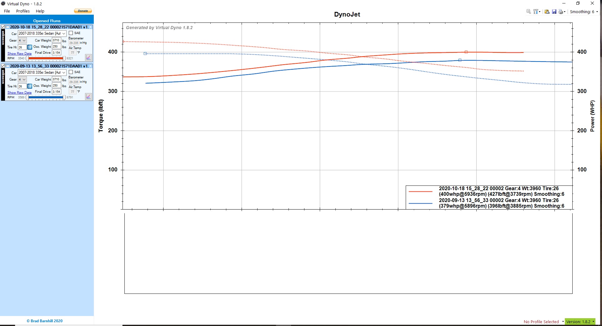This screenshot has width=602, height=326.
Task: Open the No Profile Selected dropdown
Action: point(544,322)
